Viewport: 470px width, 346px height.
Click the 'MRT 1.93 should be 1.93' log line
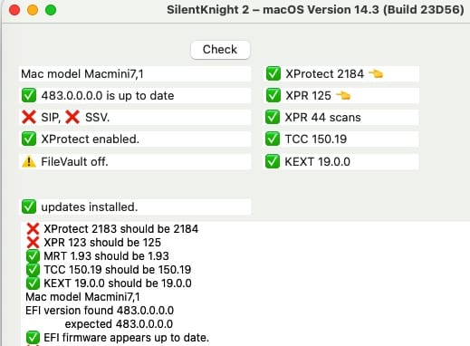pos(106,256)
